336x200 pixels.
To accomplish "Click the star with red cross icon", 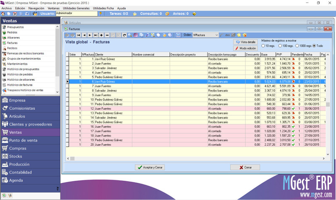I will (x=244, y=35).
